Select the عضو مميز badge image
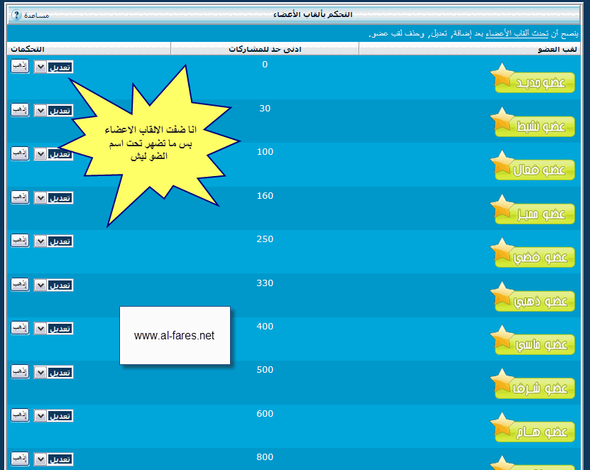 (534, 210)
